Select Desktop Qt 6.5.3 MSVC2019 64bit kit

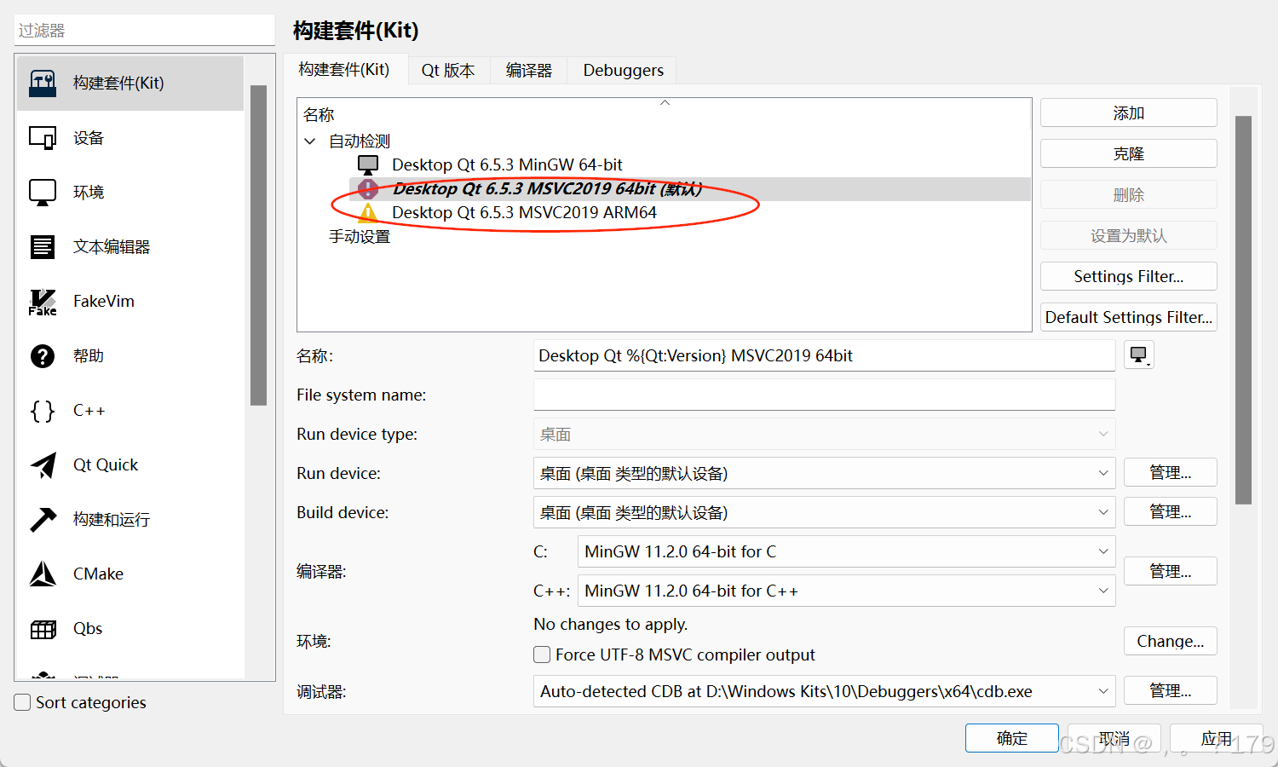point(547,188)
